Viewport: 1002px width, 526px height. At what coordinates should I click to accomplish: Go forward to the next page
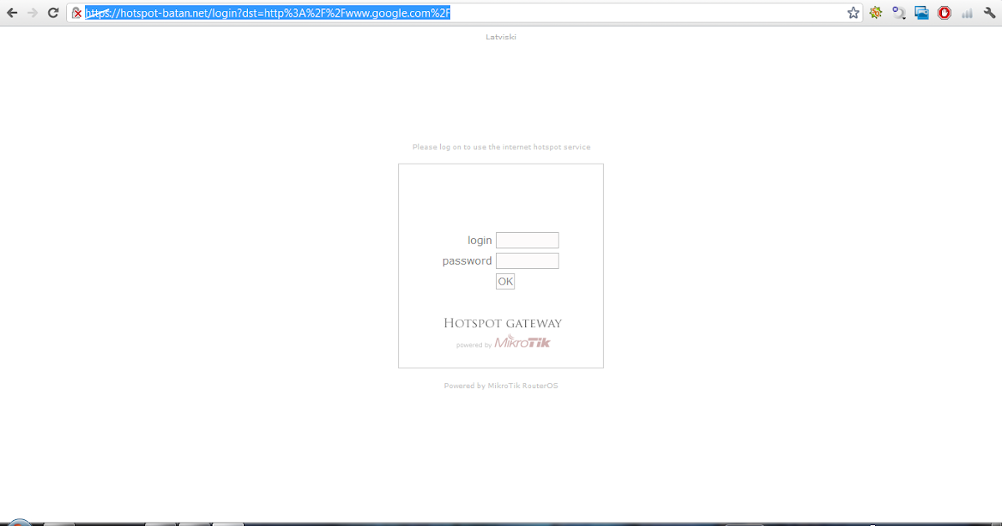pos(33,13)
